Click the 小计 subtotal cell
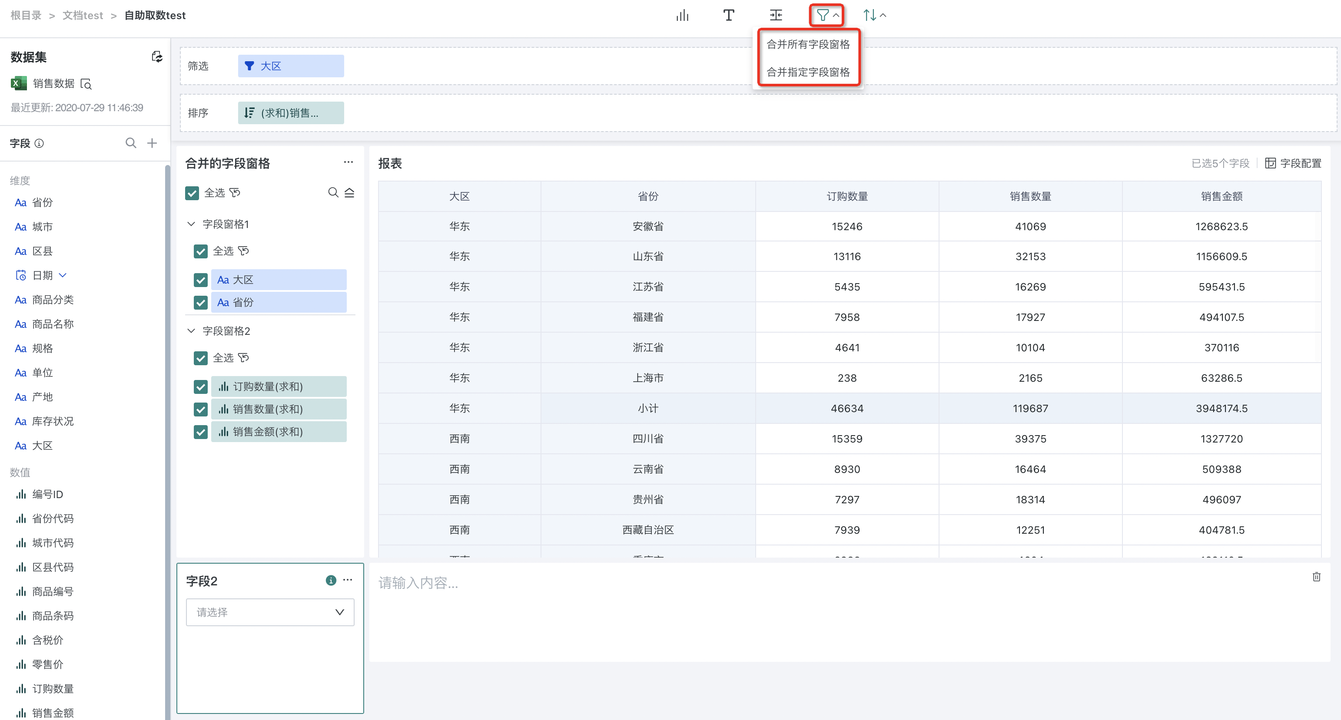The image size is (1341, 720). pyautogui.click(x=648, y=408)
